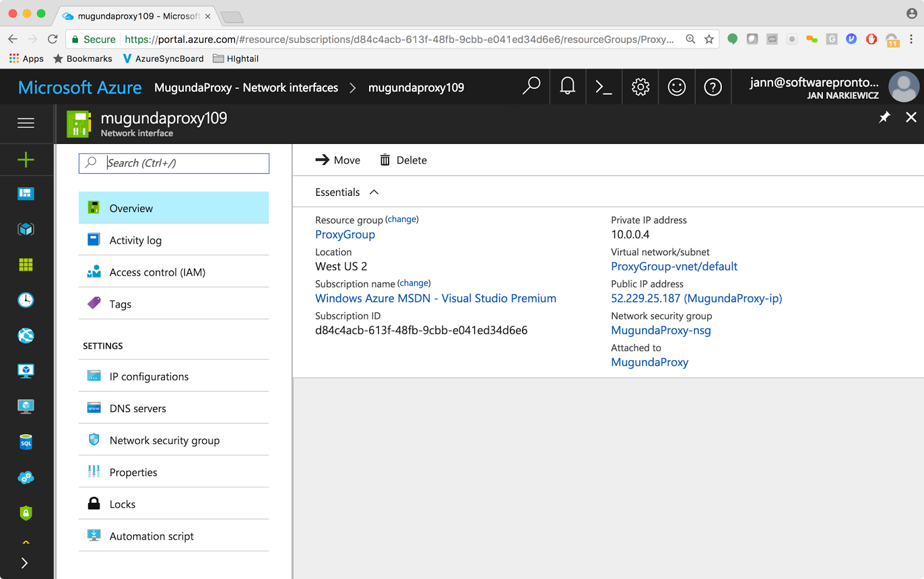Open the Dashboard sidebar icon
Viewport: 924px width, 579px height.
click(25, 194)
